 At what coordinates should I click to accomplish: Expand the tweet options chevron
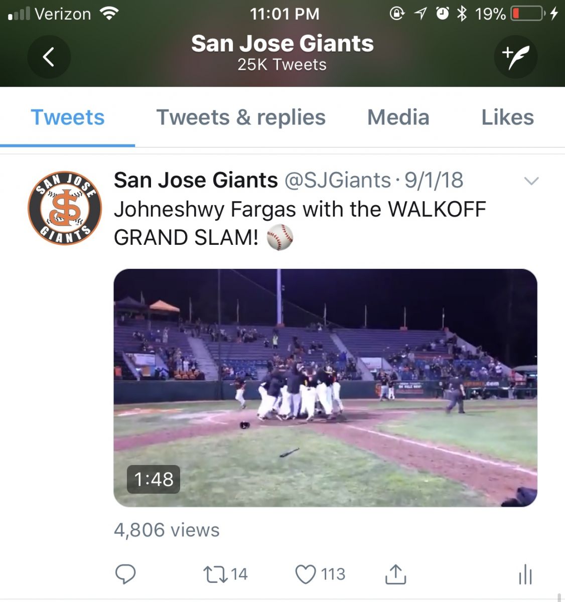tap(531, 181)
